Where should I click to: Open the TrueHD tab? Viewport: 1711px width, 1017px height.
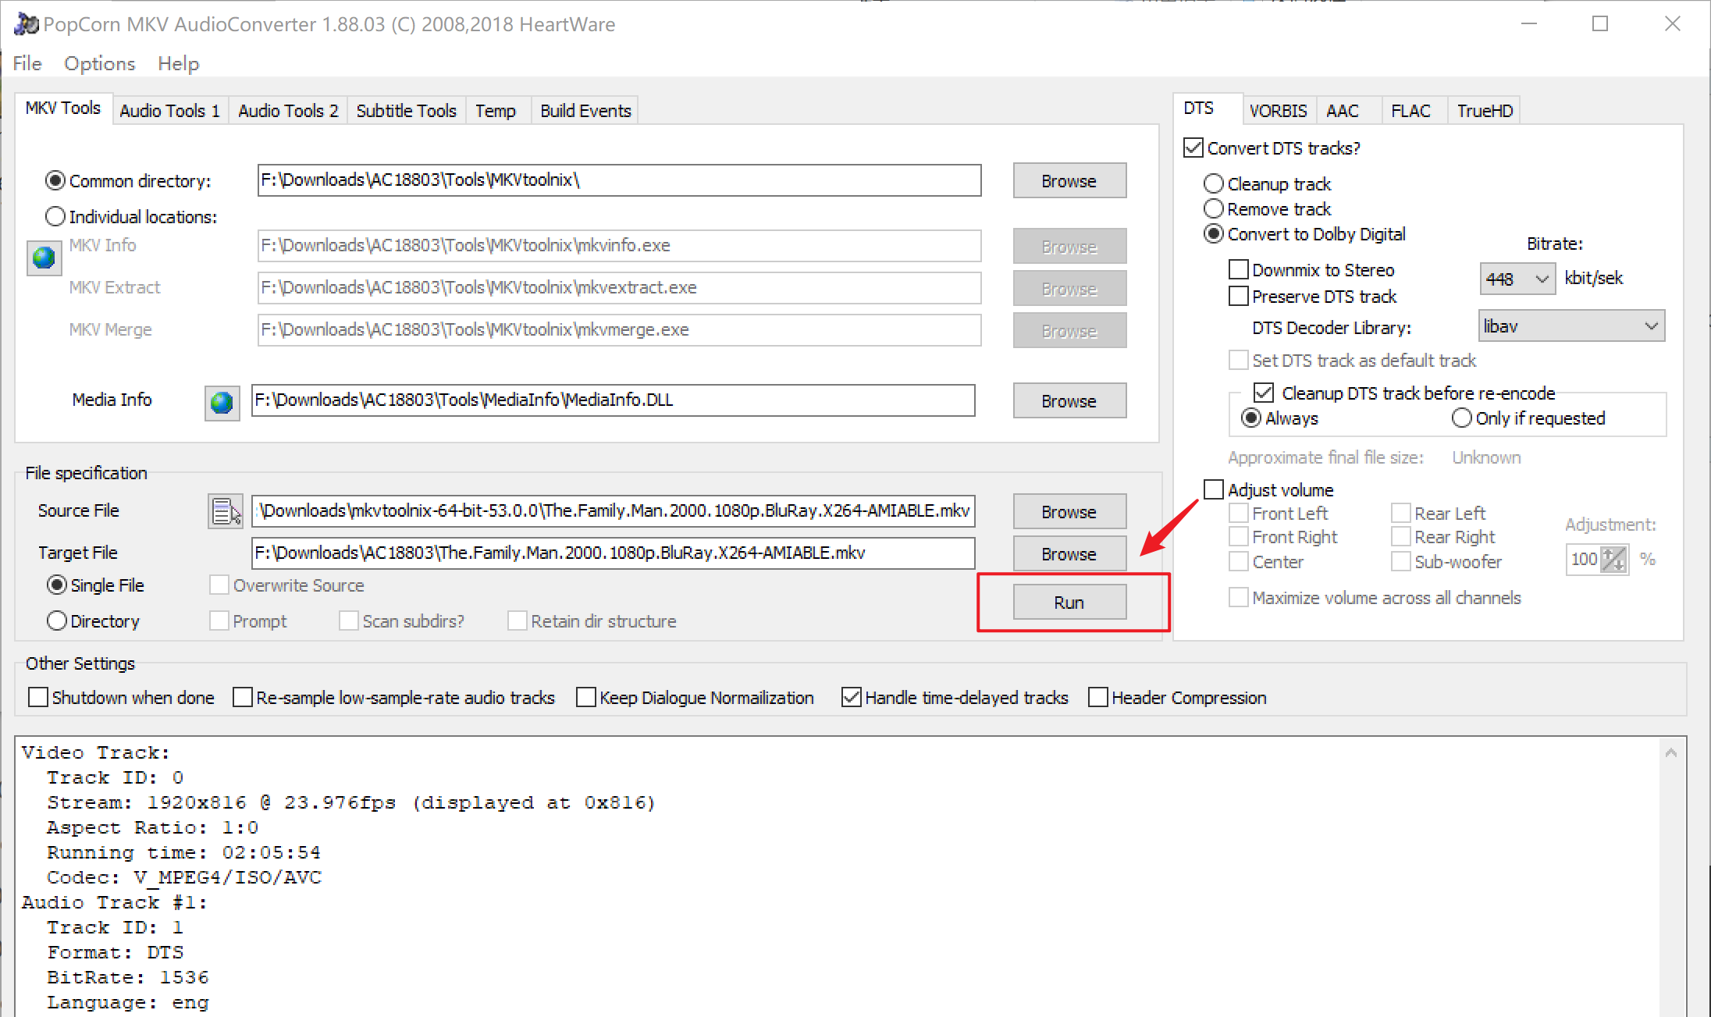pyautogui.click(x=1484, y=111)
